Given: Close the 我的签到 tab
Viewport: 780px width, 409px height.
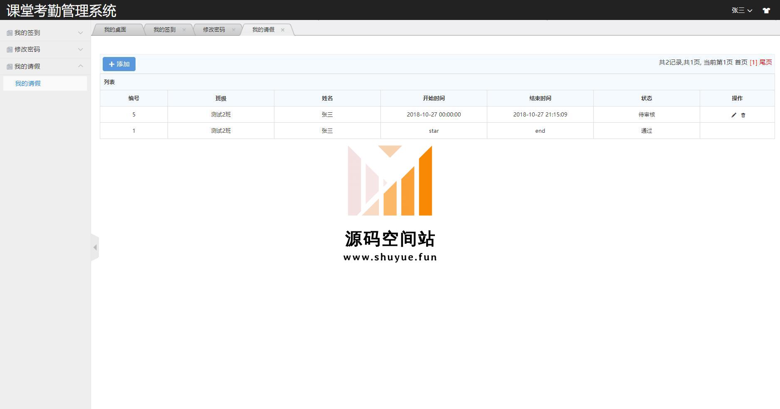Looking at the screenshot, I should pyautogui.click(x=184, y=30).
